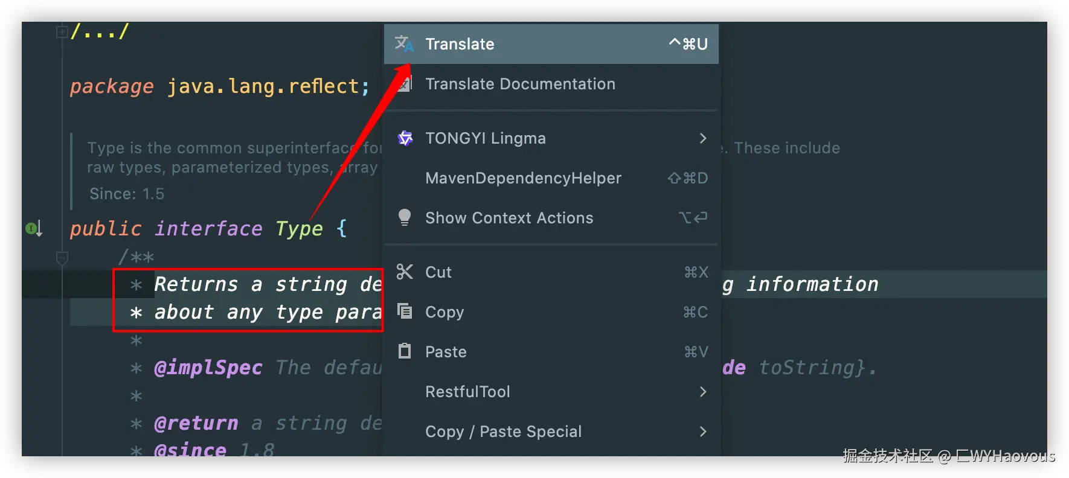The height and width of the screenshot is (478, 1069).
Task: Collapse the Javadoc comment fold marker
Action: [62, 258]
